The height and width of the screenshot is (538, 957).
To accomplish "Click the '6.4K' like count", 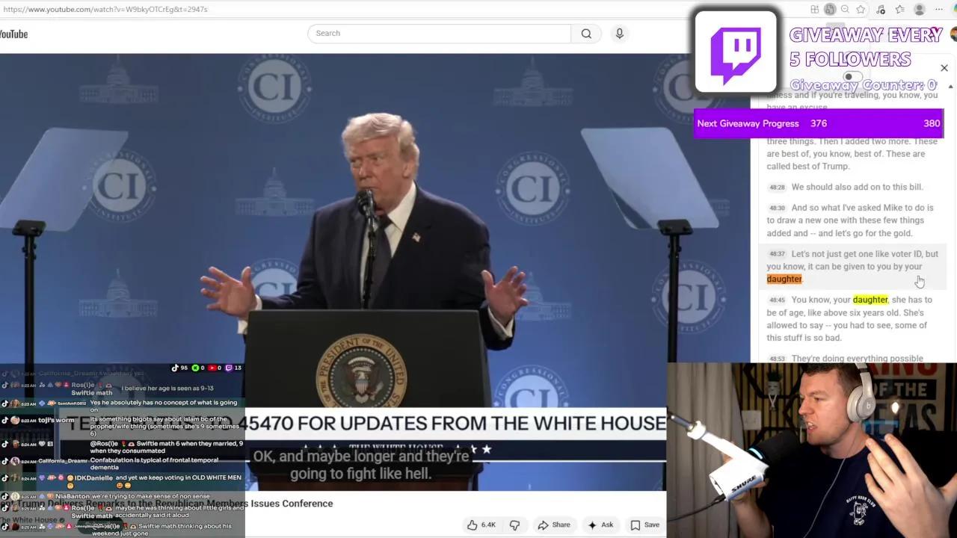I will pyautogui.click(x=488, y=525).
